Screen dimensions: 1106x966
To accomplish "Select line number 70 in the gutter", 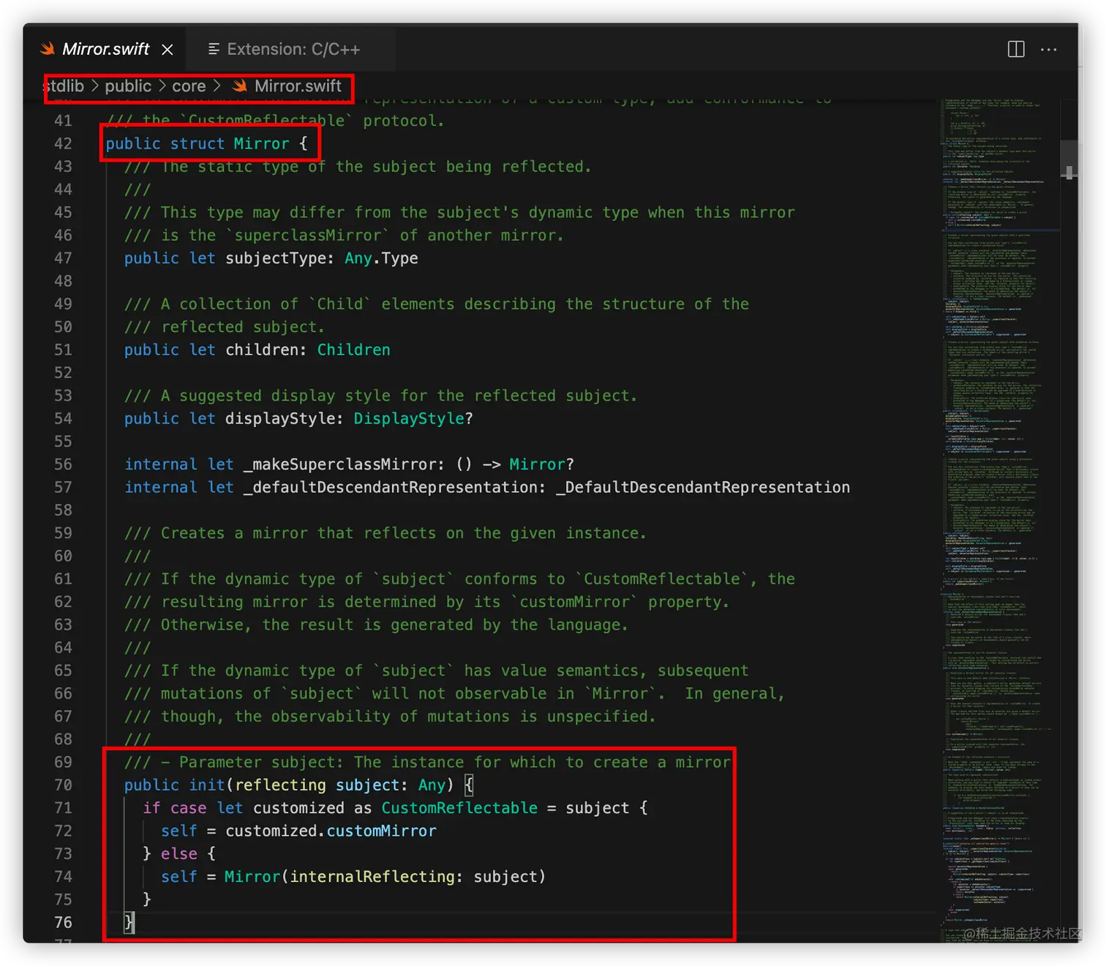I will (x=64, y=785).
